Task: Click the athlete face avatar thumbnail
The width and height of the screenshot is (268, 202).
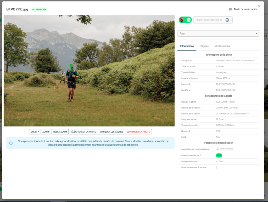Action: [182, 20]
